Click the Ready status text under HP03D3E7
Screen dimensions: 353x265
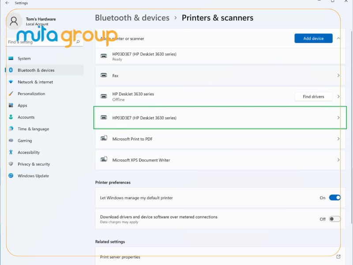click(x=117, y=59)
